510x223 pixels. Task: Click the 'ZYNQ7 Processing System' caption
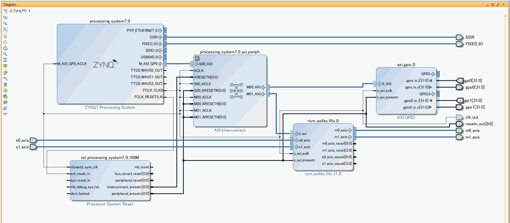pyautogui.click(x=110, y=107)
